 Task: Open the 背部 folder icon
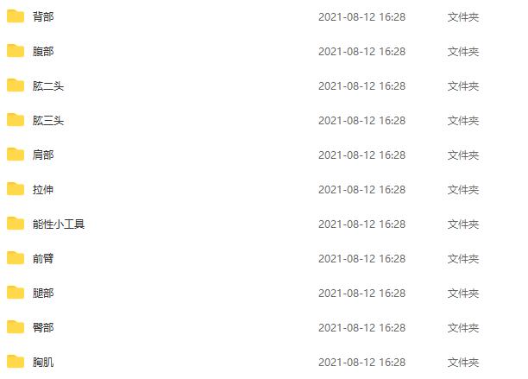16,16
